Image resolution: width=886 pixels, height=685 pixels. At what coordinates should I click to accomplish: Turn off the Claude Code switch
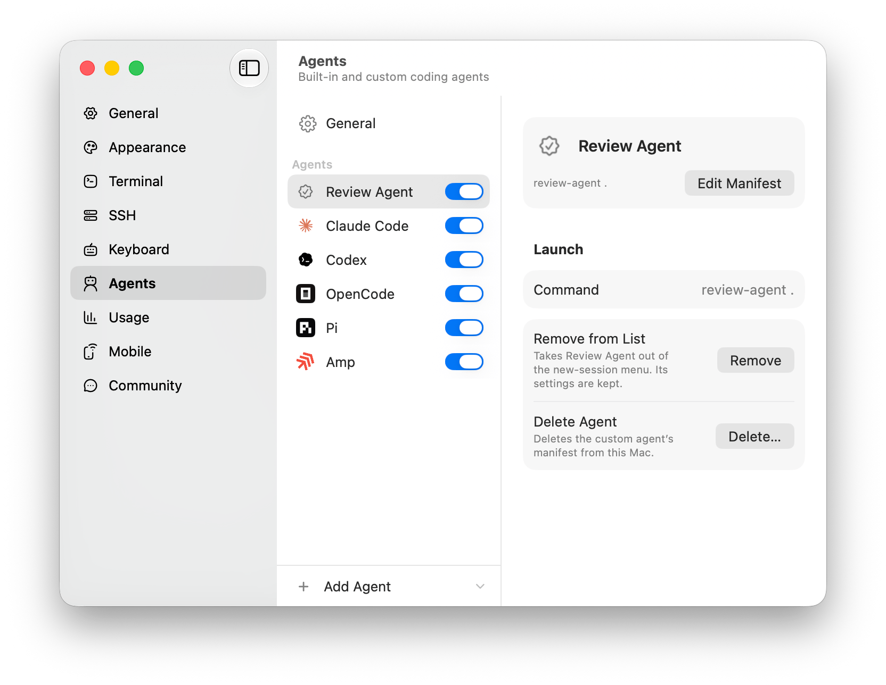pyautogui.click(x=464, y=225)
